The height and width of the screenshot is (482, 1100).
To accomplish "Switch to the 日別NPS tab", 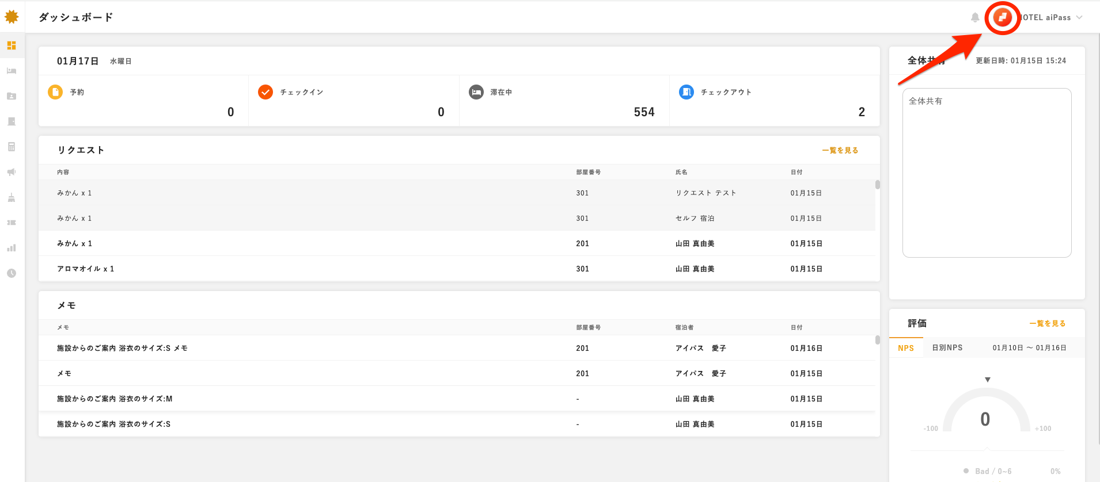I will (x=947, y=348).
